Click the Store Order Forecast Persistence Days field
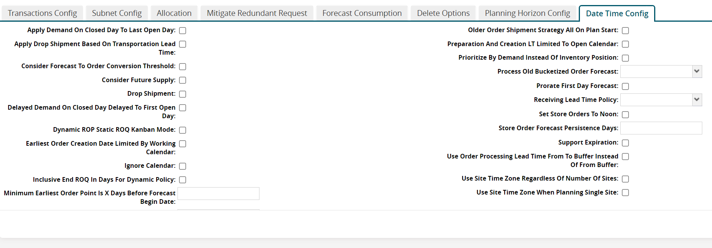712x248 pixels. [x=661, y=128]
